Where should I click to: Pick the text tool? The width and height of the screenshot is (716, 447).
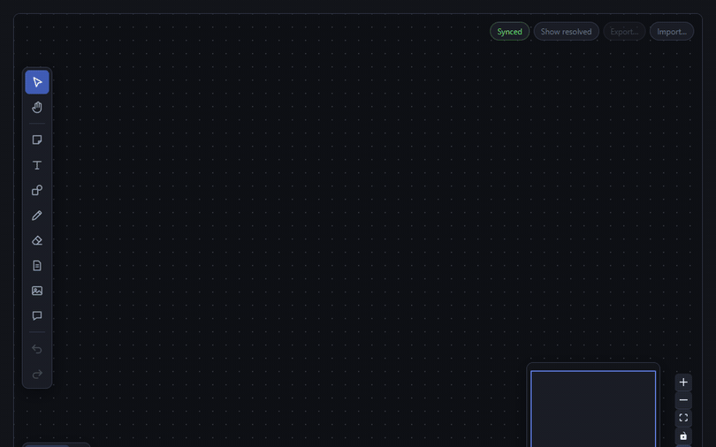(37, 165)
